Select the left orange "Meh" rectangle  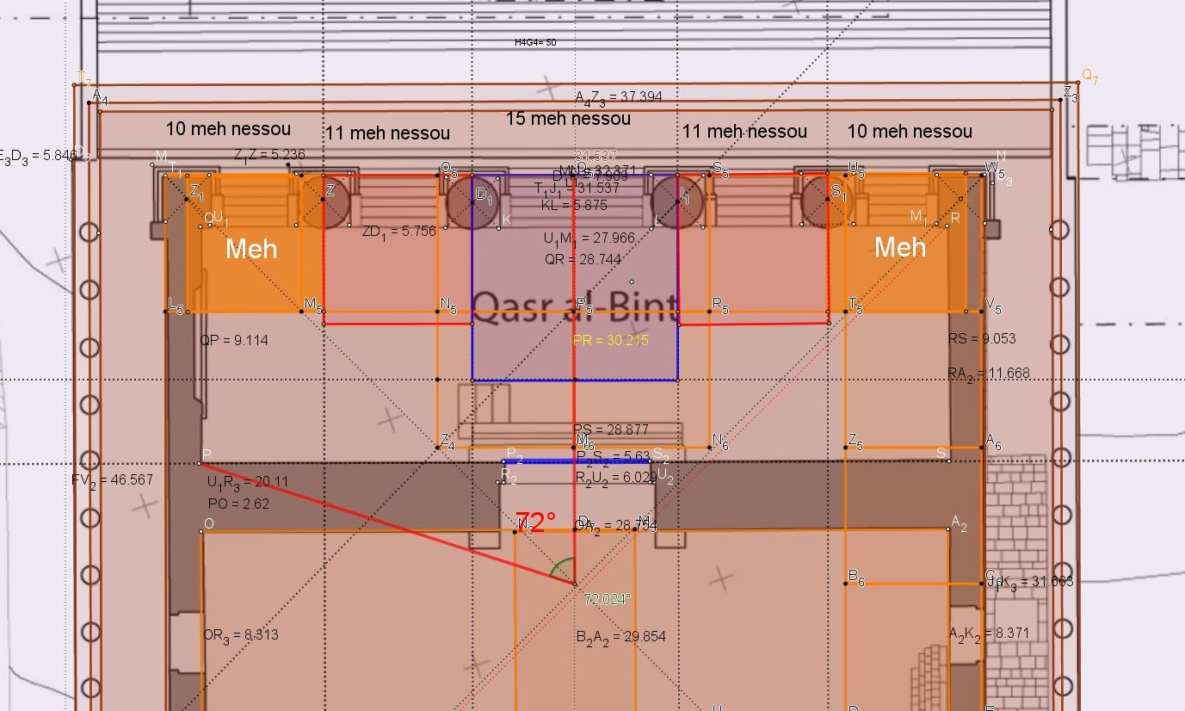tap(250, 249)
